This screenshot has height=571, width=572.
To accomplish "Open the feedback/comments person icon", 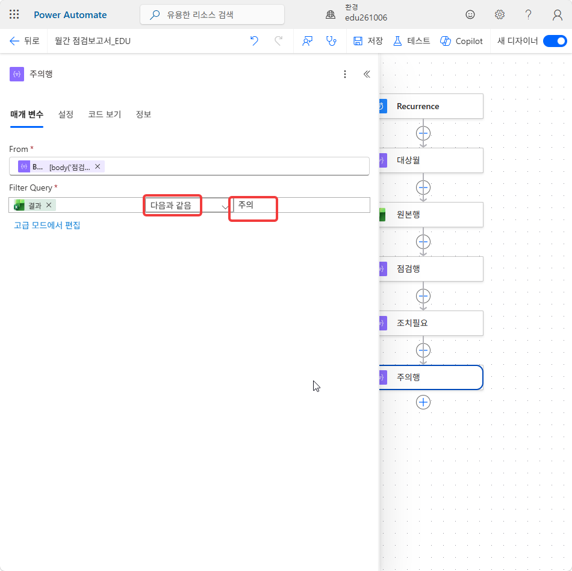I will [307, 41].
